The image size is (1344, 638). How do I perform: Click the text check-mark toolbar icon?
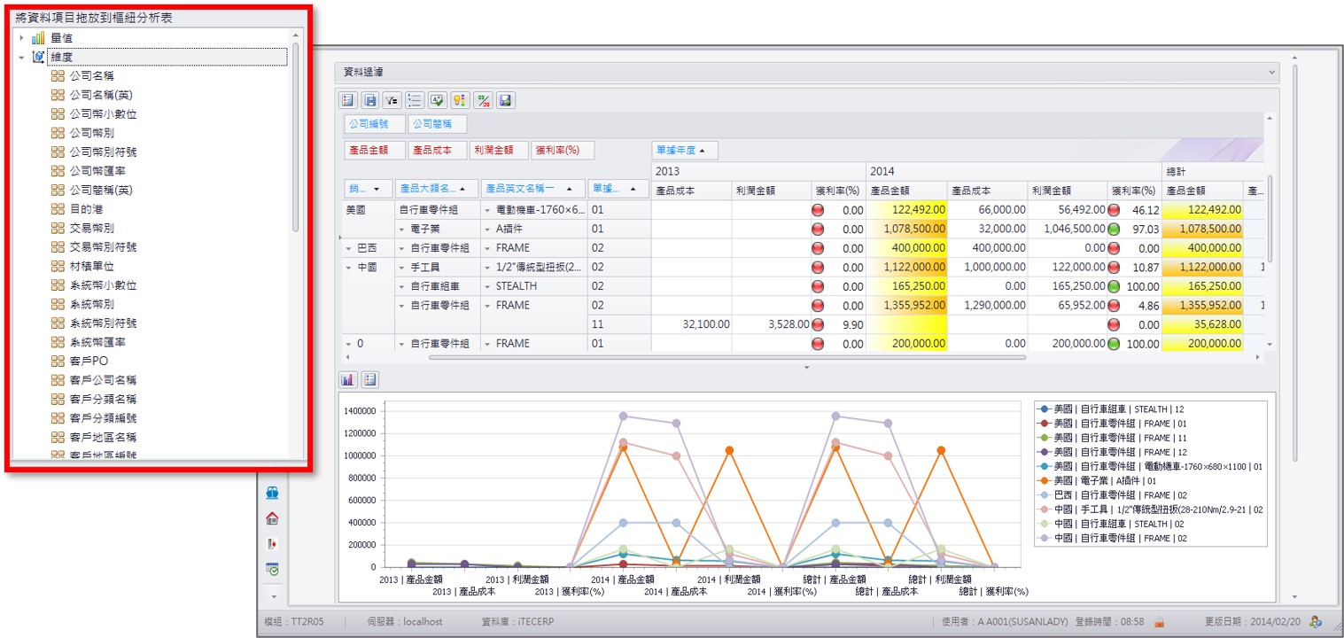pyautogui.click(x=438, y=100)
